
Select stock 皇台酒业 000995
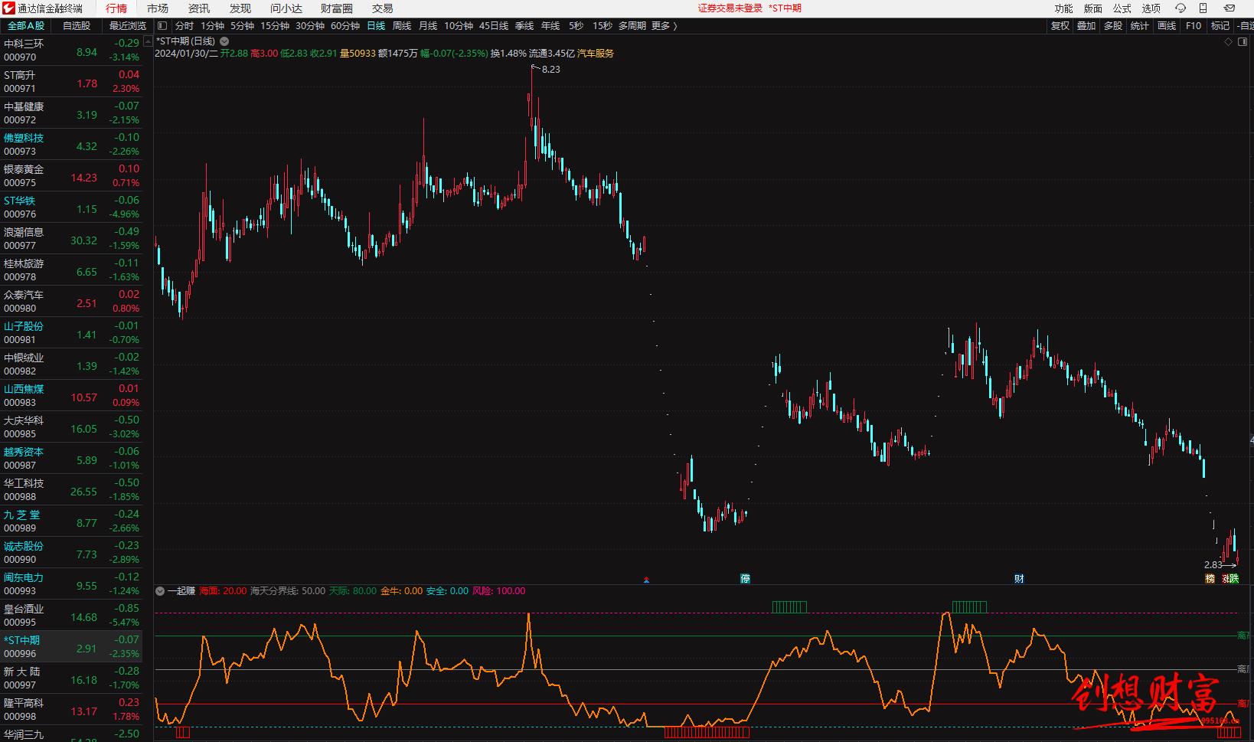point(71,616)
